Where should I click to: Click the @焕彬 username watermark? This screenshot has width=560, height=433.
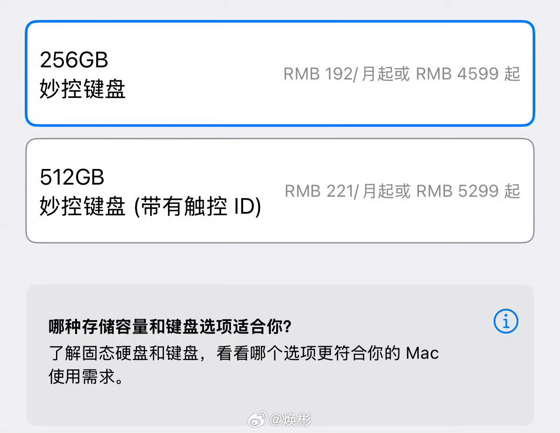[x=290, y=420]
